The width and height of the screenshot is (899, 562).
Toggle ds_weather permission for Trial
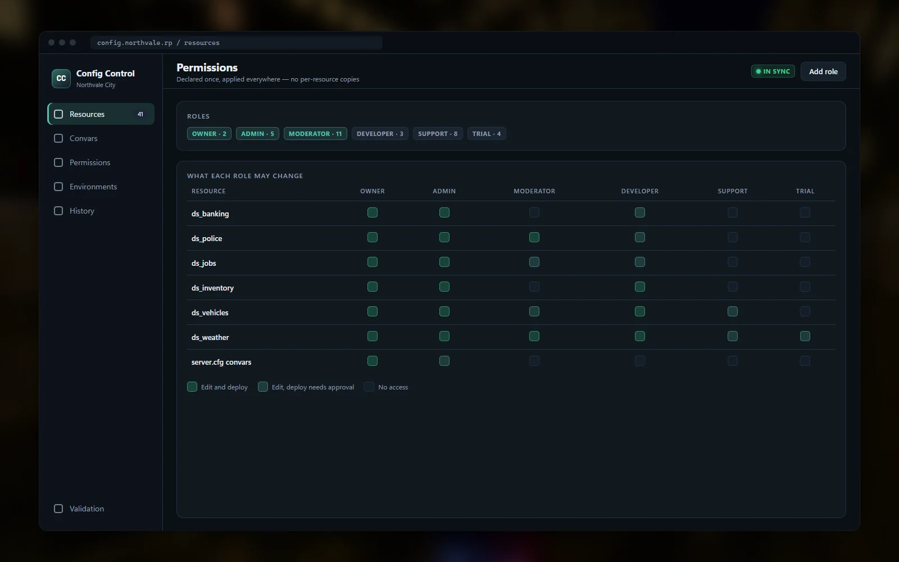coord(805,336)
